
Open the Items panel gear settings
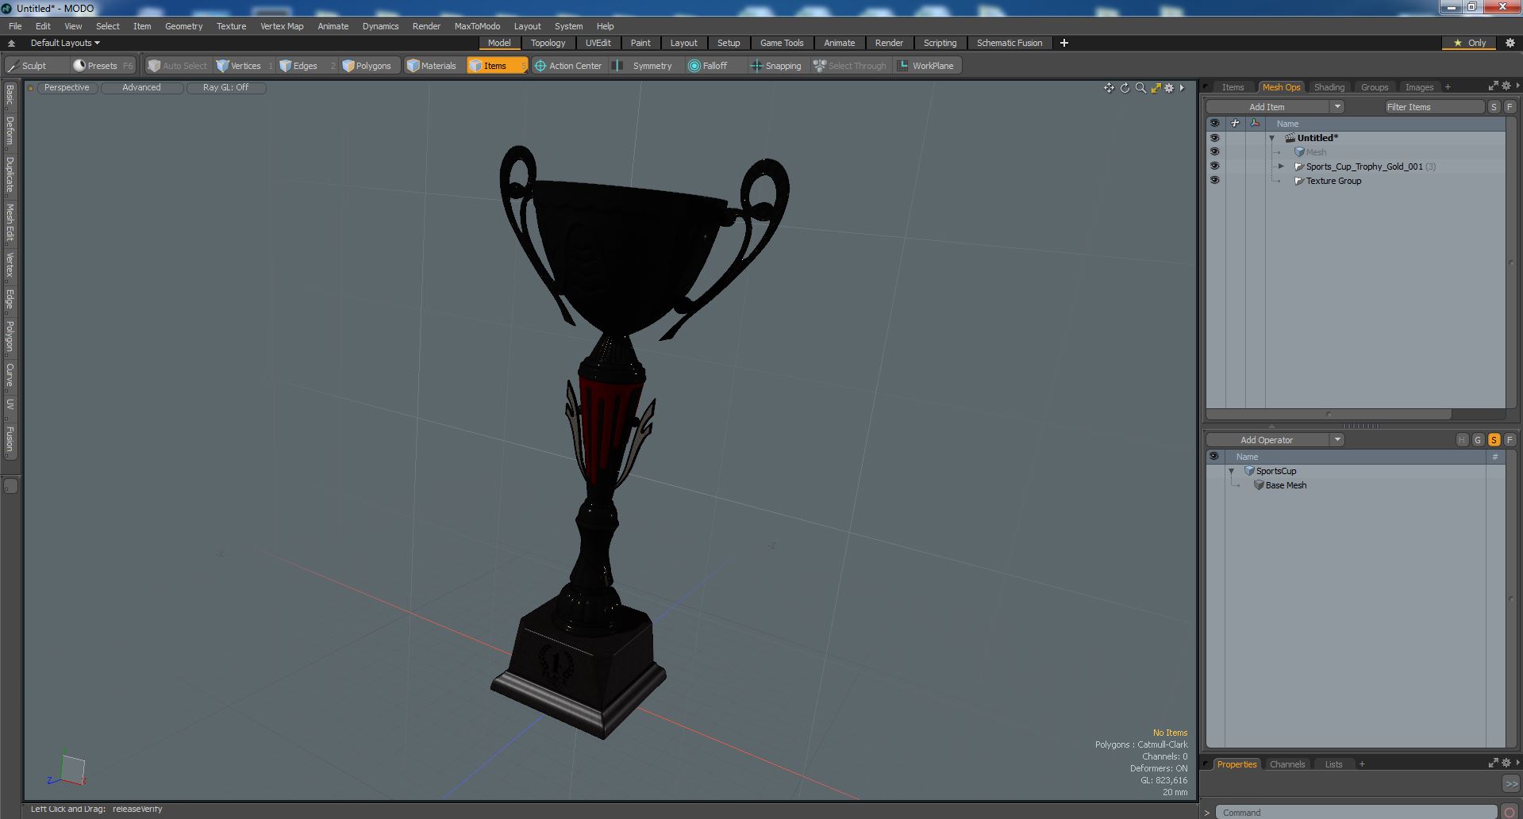(x=1506, y=86)
